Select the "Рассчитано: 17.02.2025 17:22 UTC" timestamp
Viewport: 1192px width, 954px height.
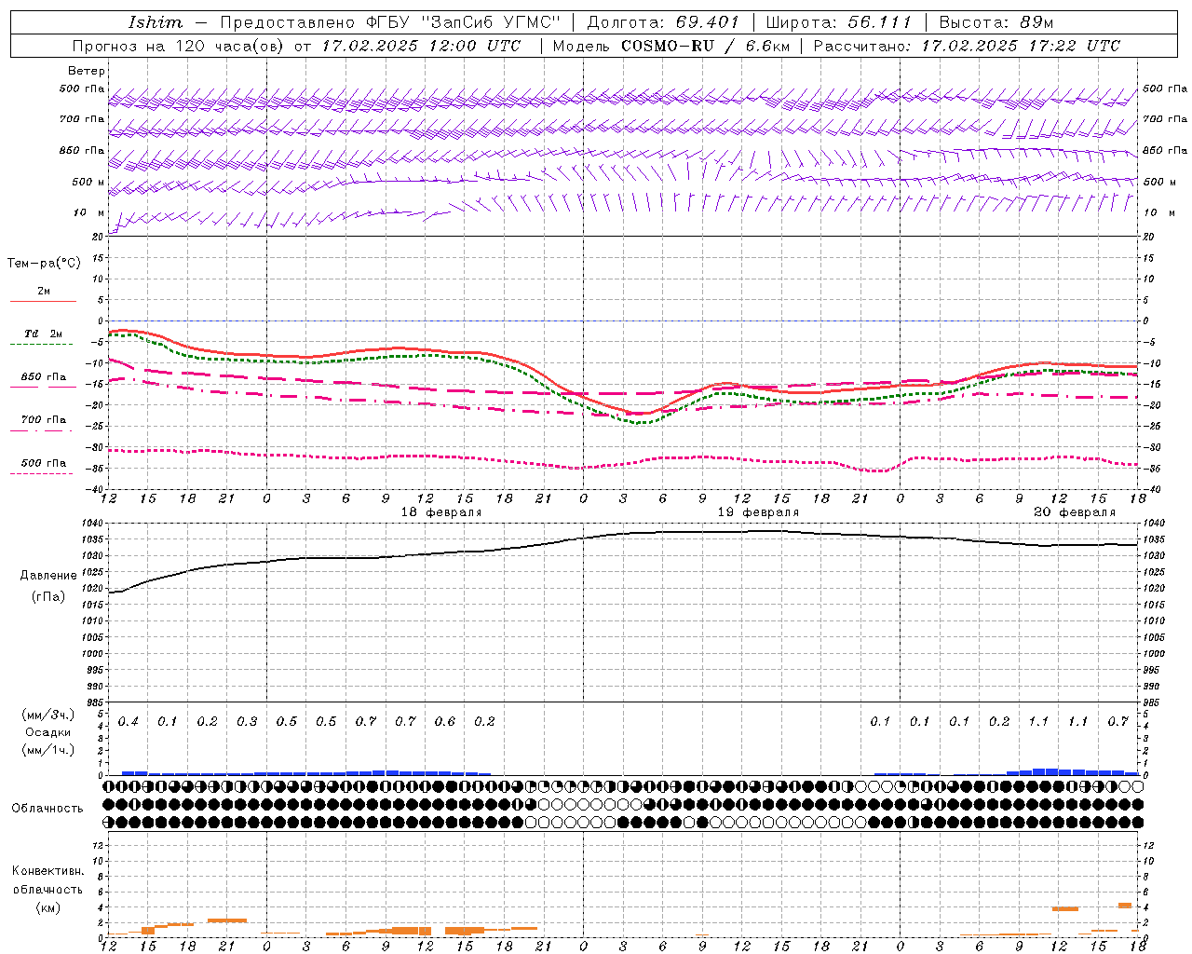967,46
